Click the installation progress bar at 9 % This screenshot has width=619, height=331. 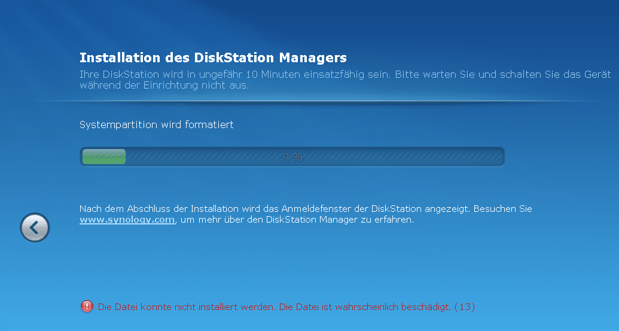[x=292, y=157]
